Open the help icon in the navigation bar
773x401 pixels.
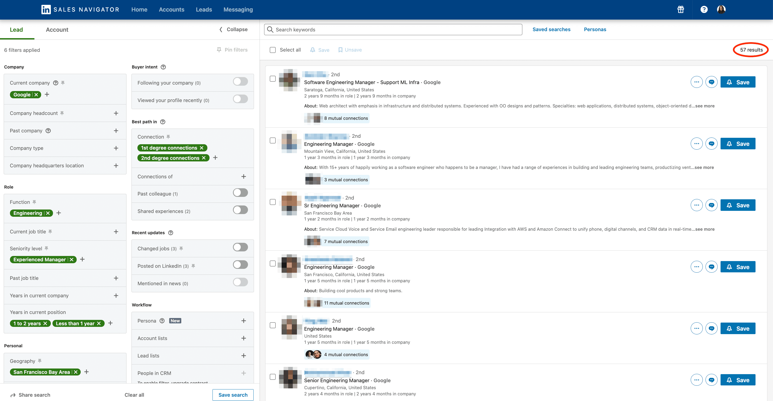704,9
